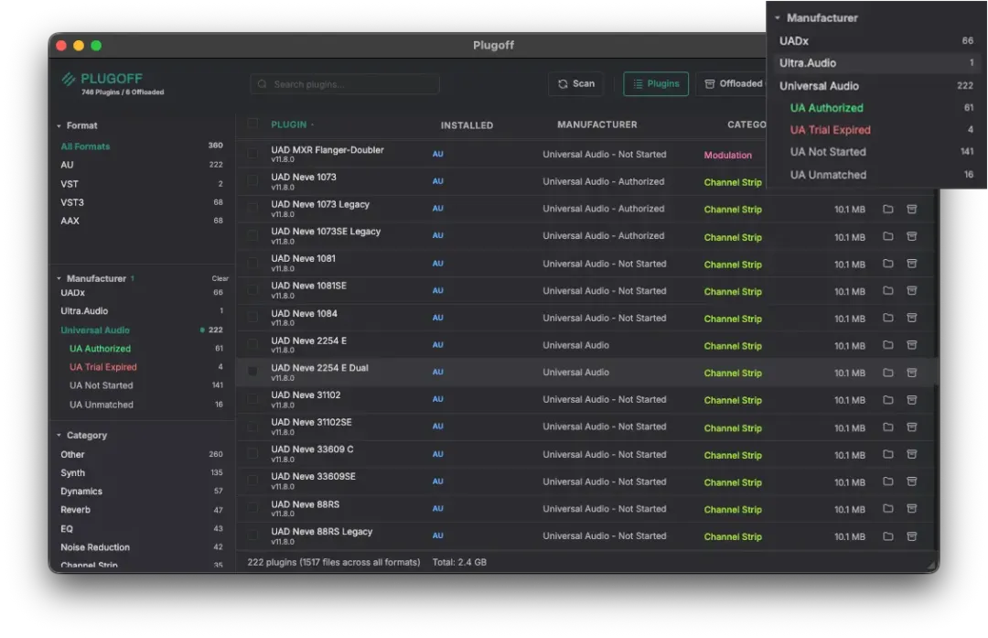Offload UAD Neve 1073 Legacy via archive icon
Image resolution: width=988 pixels, height=638 pixels.
tap(912, 209)
